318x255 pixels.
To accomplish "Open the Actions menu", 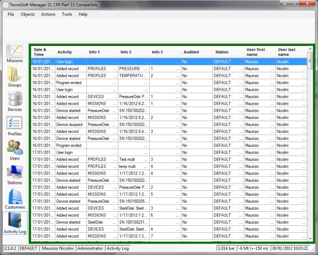I will (x=48, y=14).
